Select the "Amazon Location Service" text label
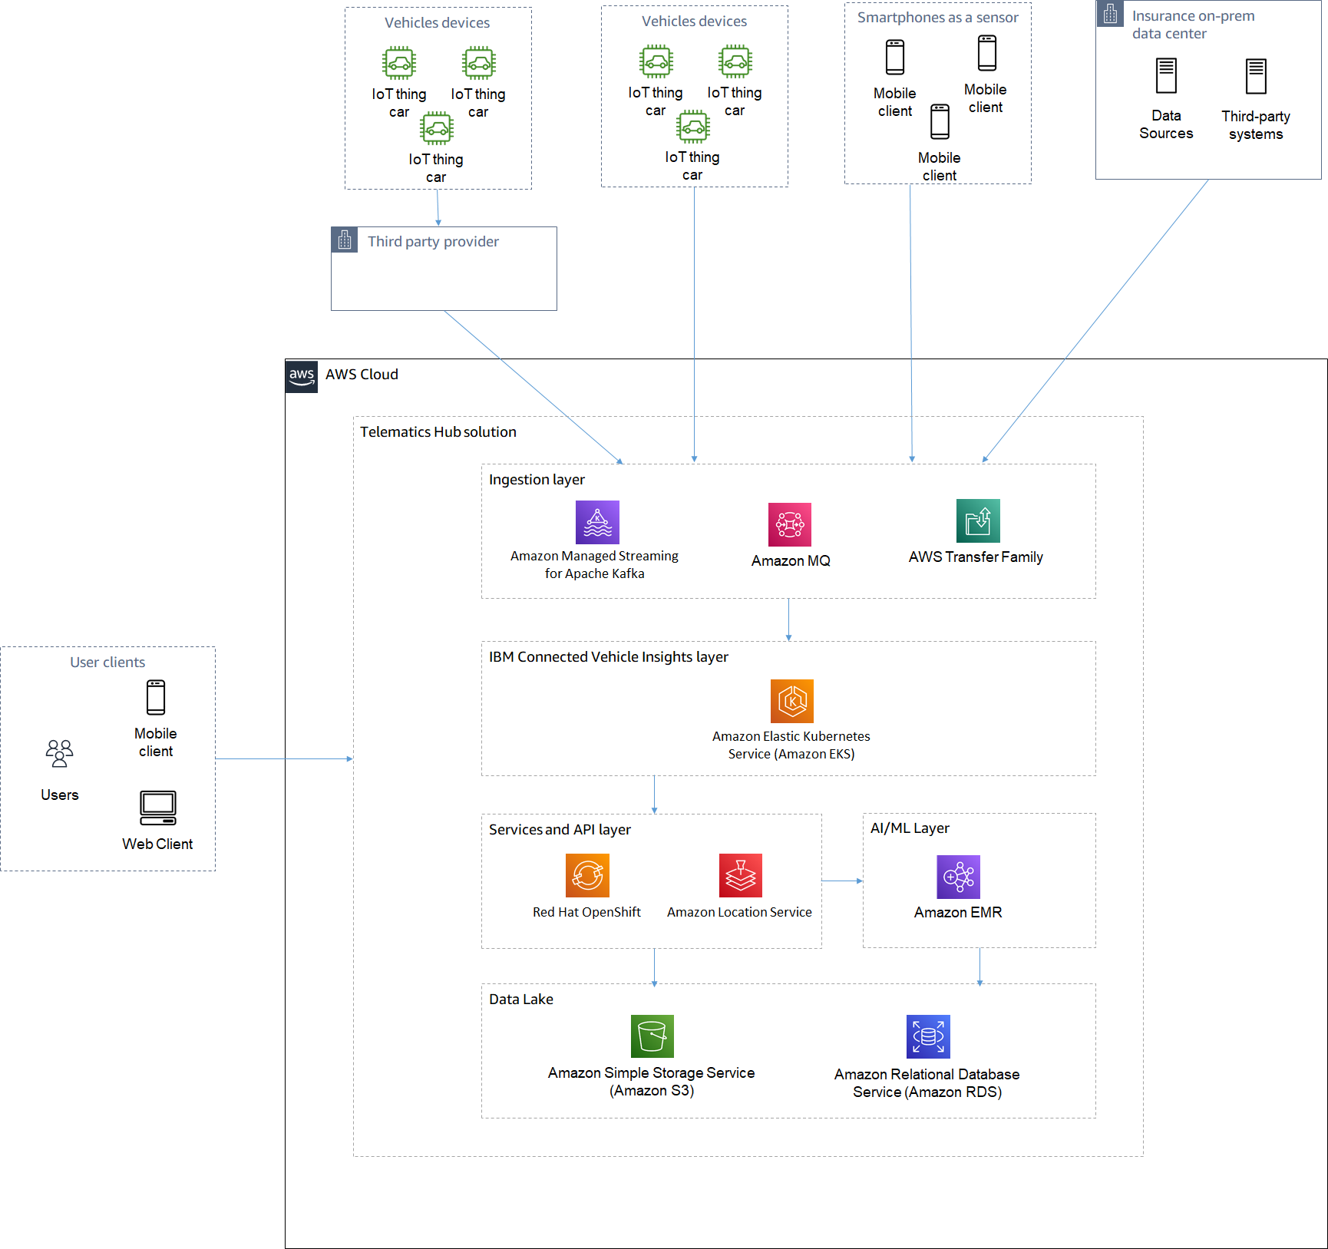 coord(739,912)
